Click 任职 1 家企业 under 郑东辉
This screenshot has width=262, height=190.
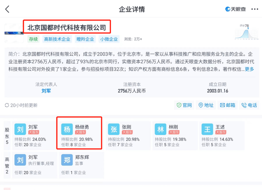[x=74, y=172]
